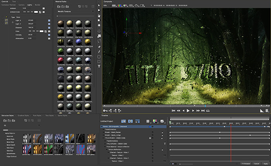Click the second blue camera button in Timeline
This screenshot has width=271, height=166.
click(131, 121)
